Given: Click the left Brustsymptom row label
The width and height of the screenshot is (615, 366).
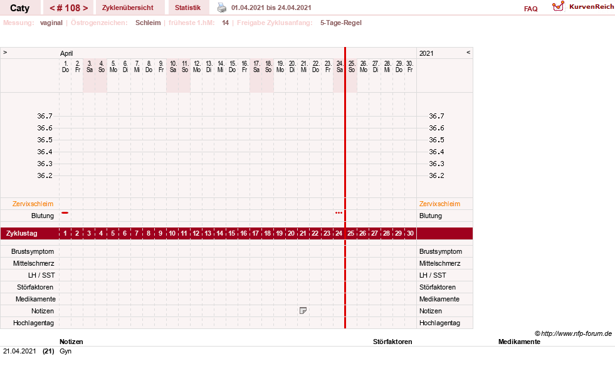Looking at the screenshot, I should (33, 251).
